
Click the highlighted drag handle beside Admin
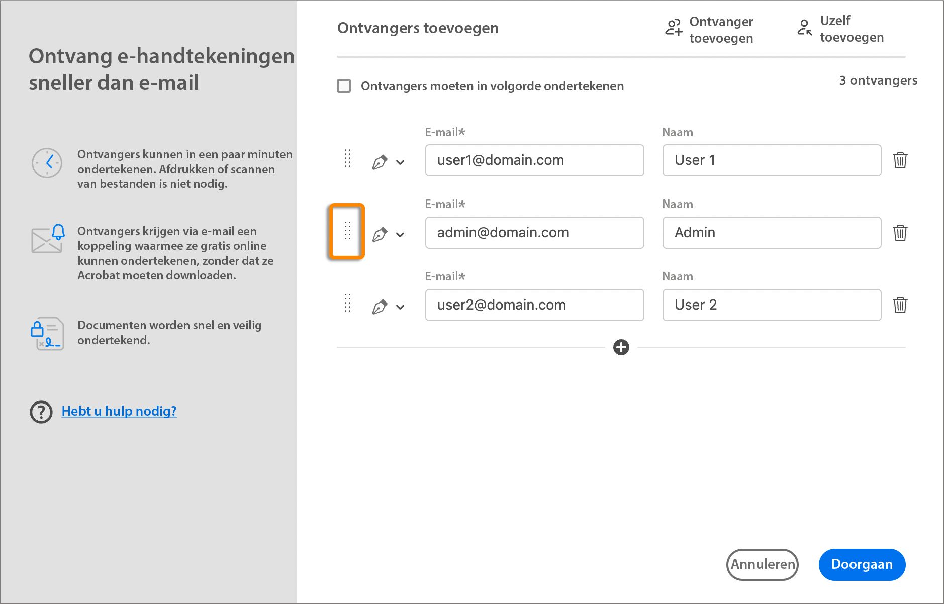347,232
